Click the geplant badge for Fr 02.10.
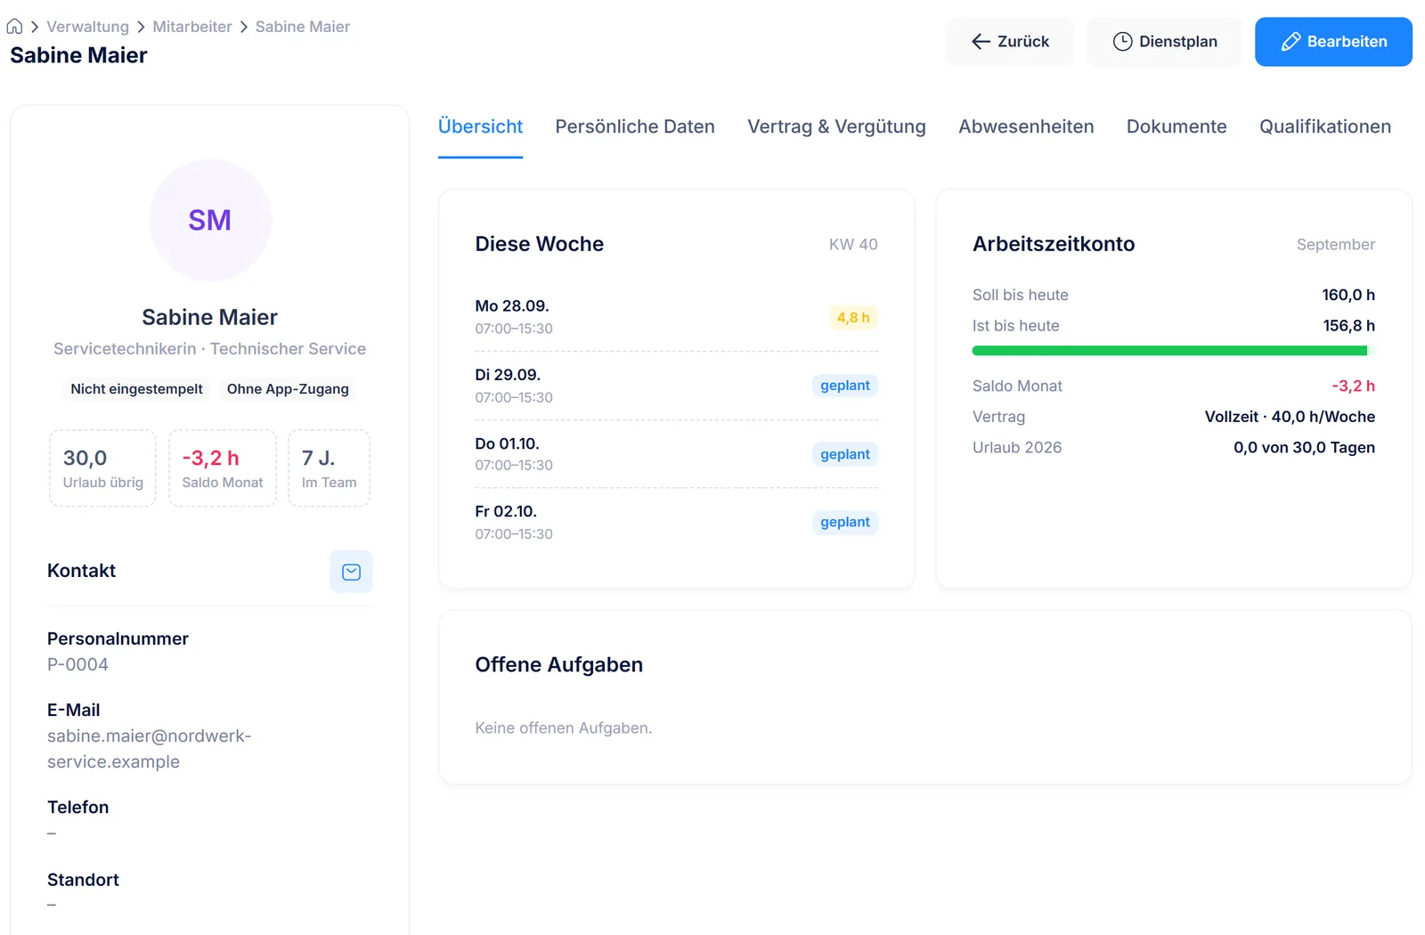This screenshot has height=935, width=1425. pos(845,522)
